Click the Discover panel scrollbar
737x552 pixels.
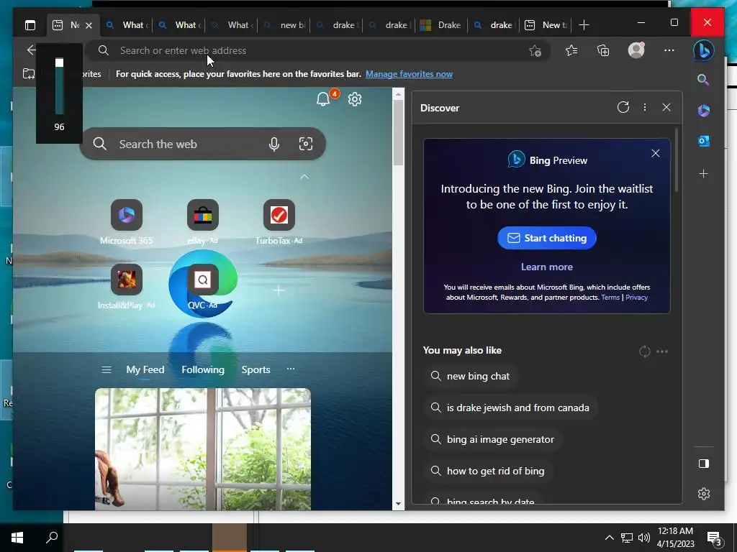point(677,160)
